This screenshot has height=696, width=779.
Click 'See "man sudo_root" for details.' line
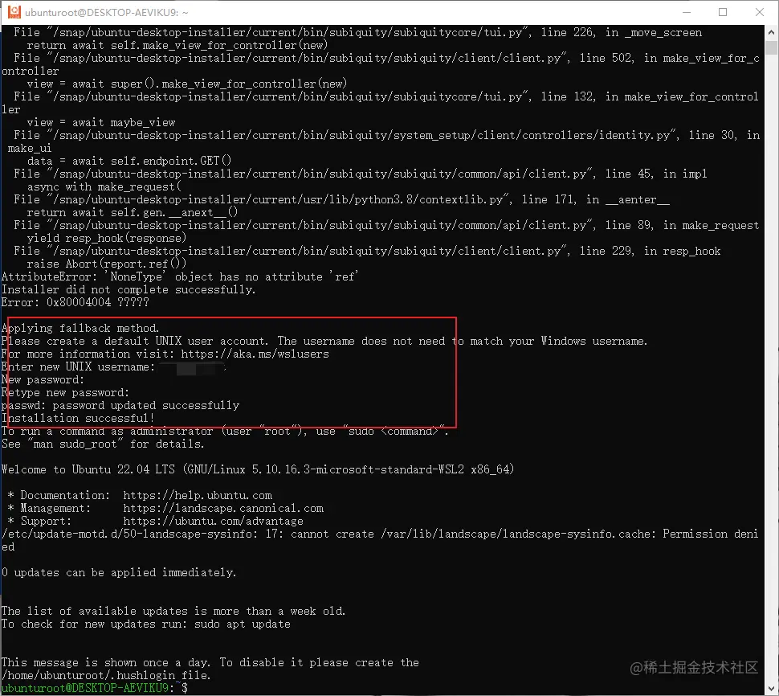[x=103, y=444]
